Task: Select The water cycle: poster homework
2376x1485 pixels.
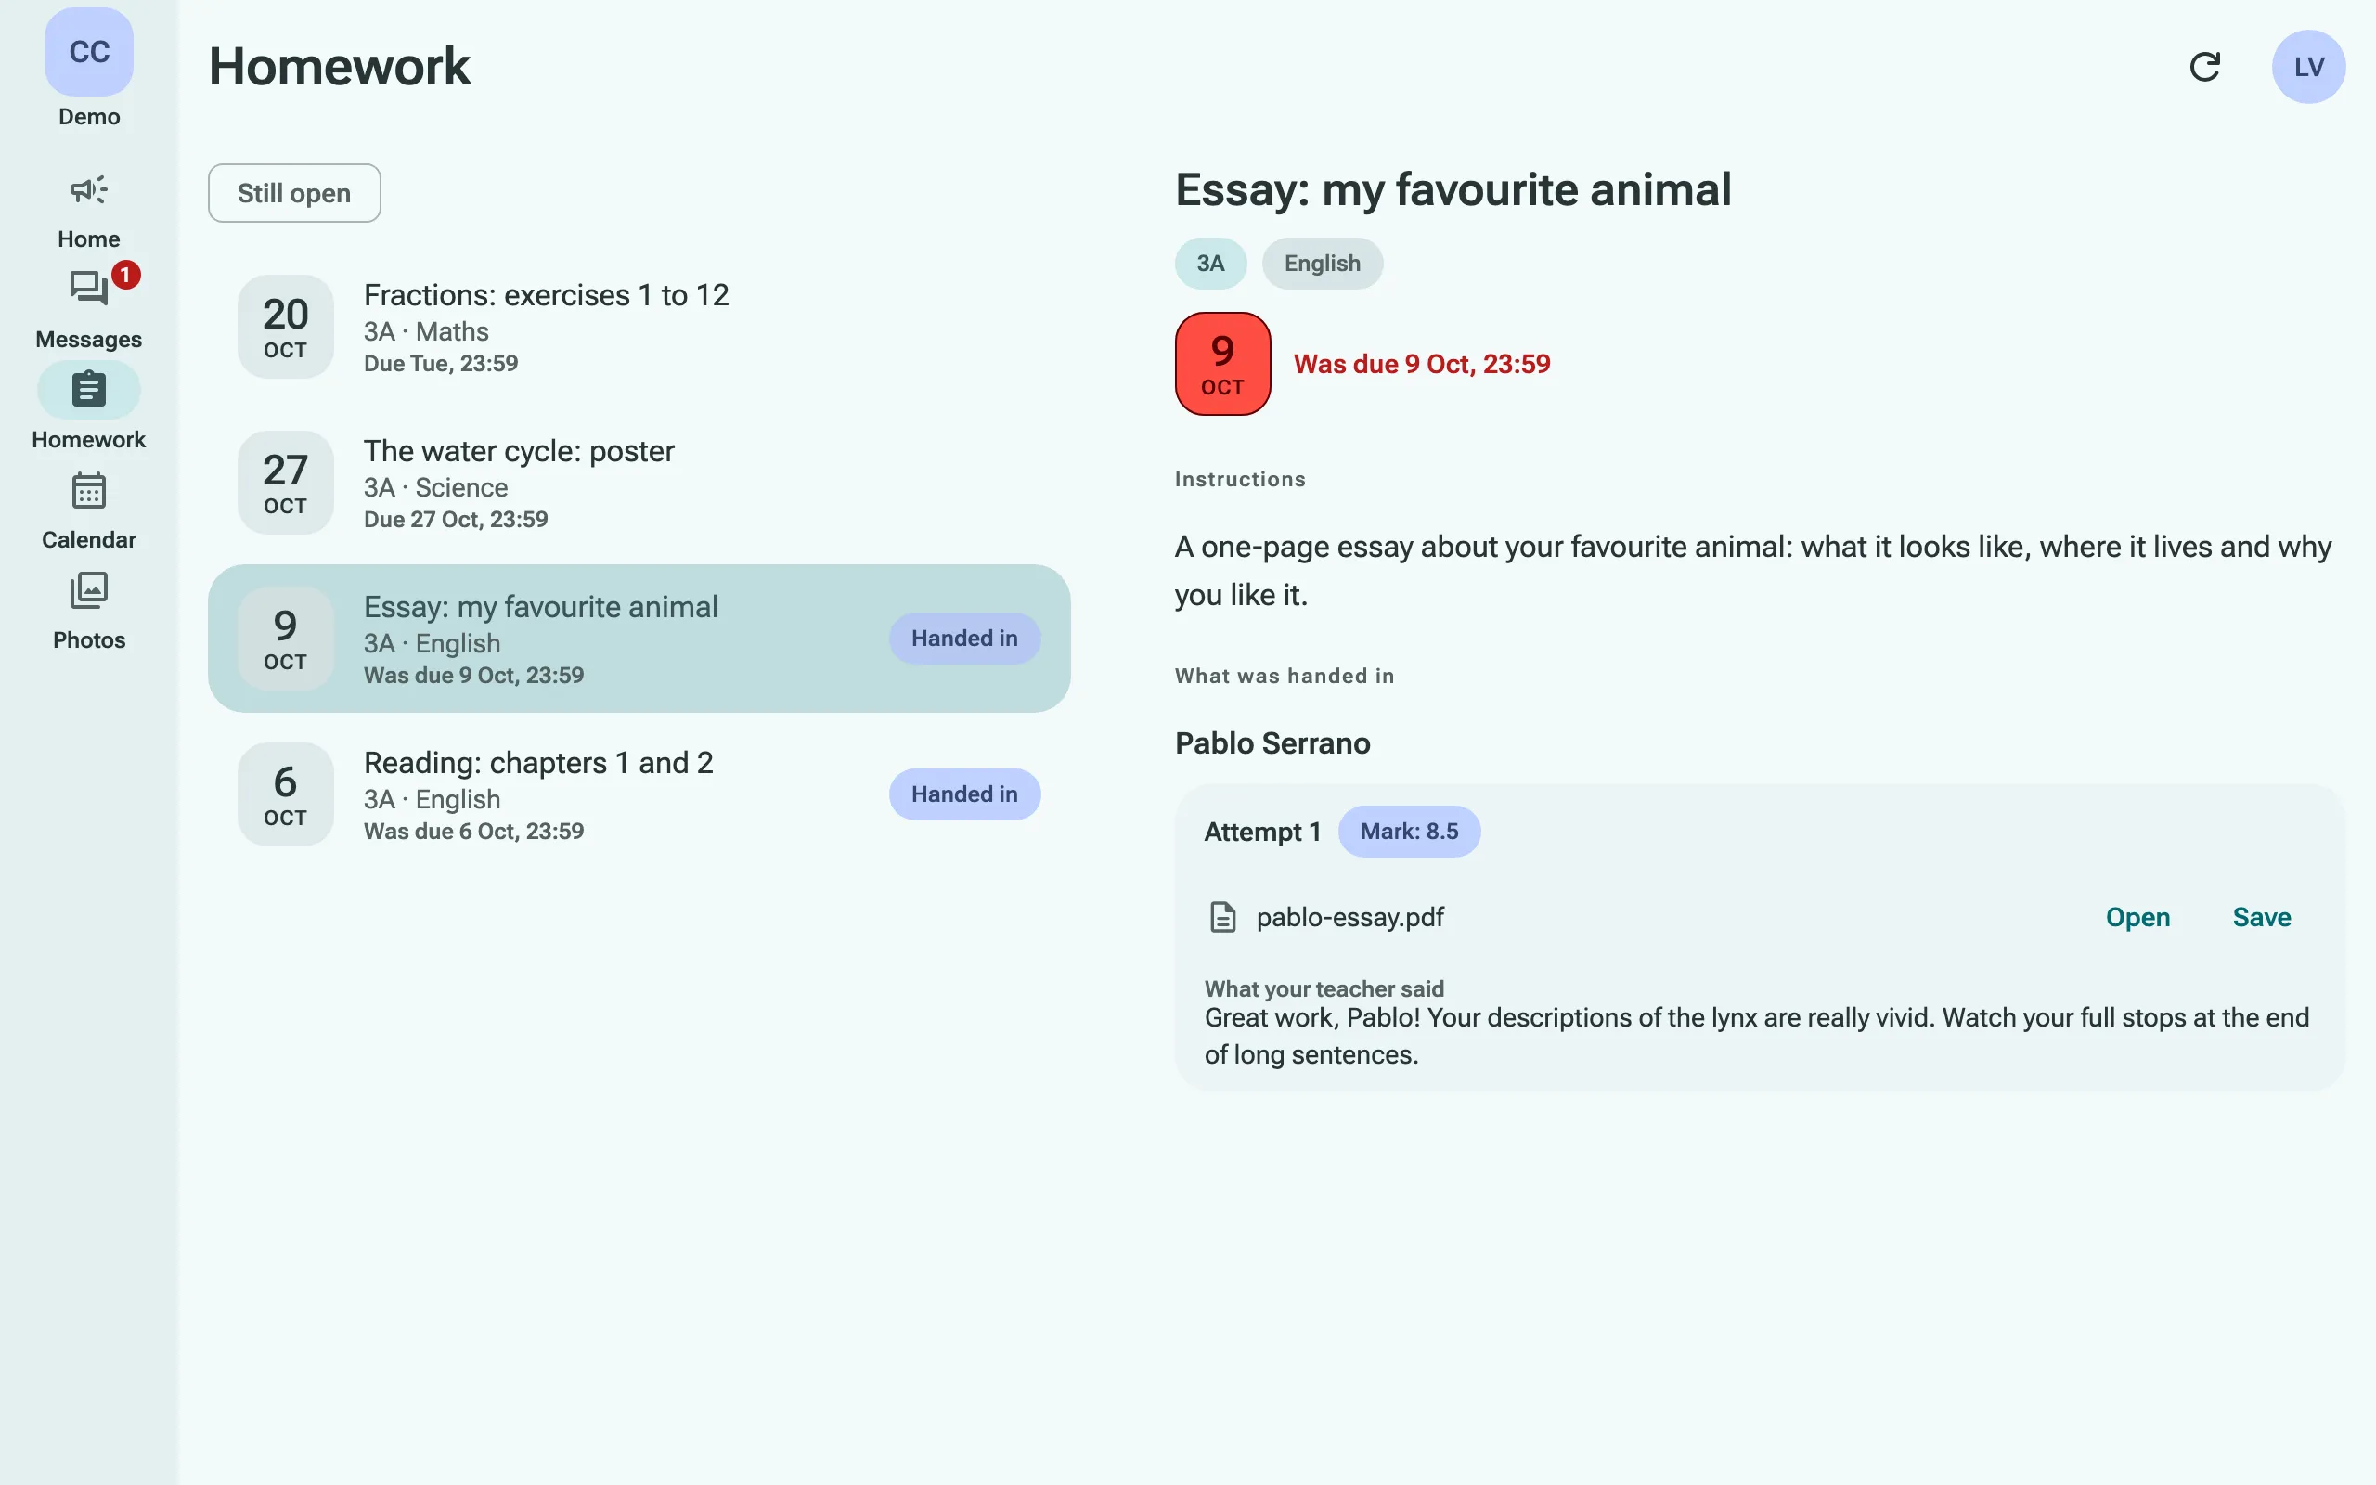Action: point(639,483)
